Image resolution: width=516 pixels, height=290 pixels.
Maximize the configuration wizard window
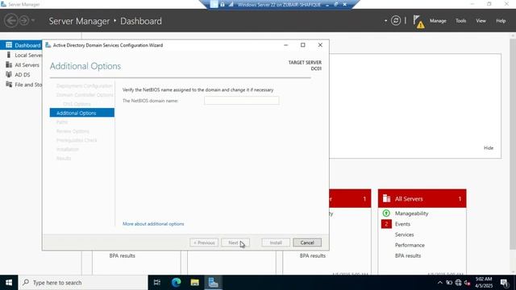pos(303,45)
